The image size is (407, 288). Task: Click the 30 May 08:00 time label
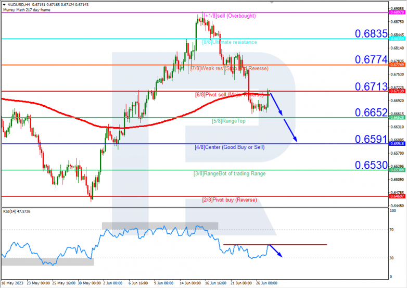pos(90,283)
